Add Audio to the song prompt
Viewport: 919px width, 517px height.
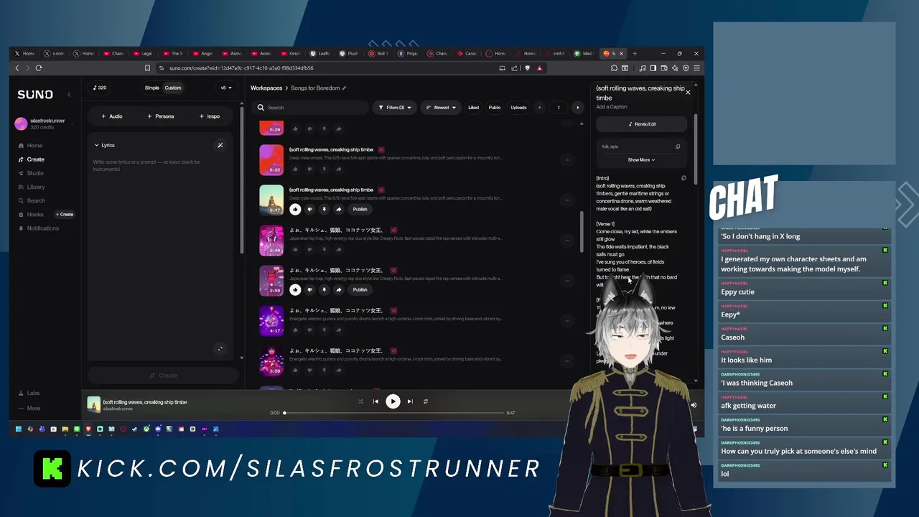click(x=112, y=116)
